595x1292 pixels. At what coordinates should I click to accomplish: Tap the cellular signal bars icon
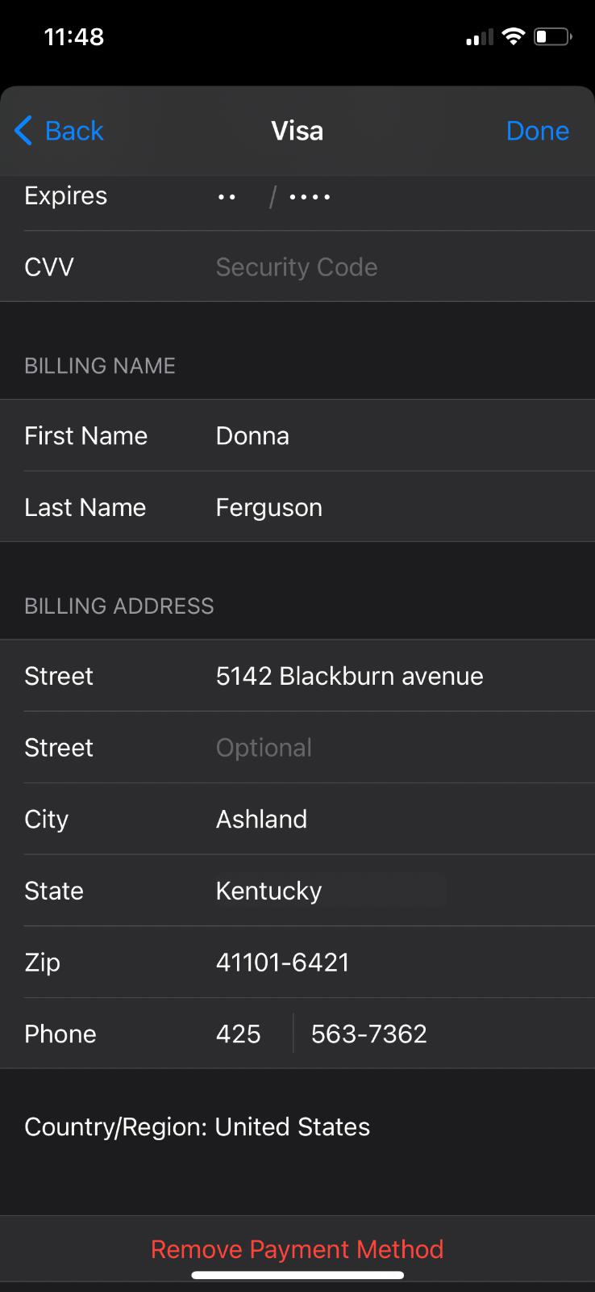tap(480, 37)
